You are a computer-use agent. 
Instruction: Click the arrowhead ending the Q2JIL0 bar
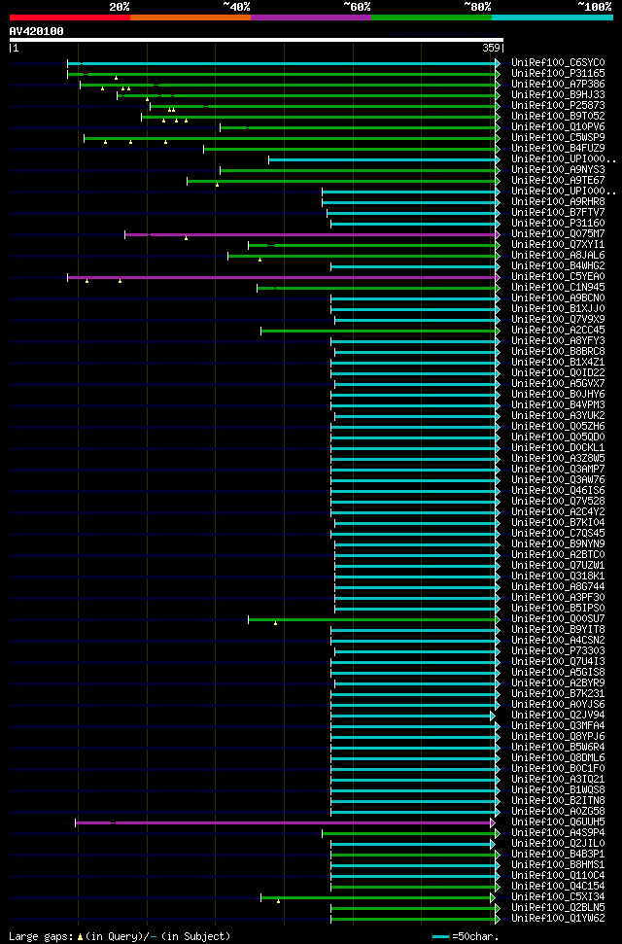tap(493, 844)
